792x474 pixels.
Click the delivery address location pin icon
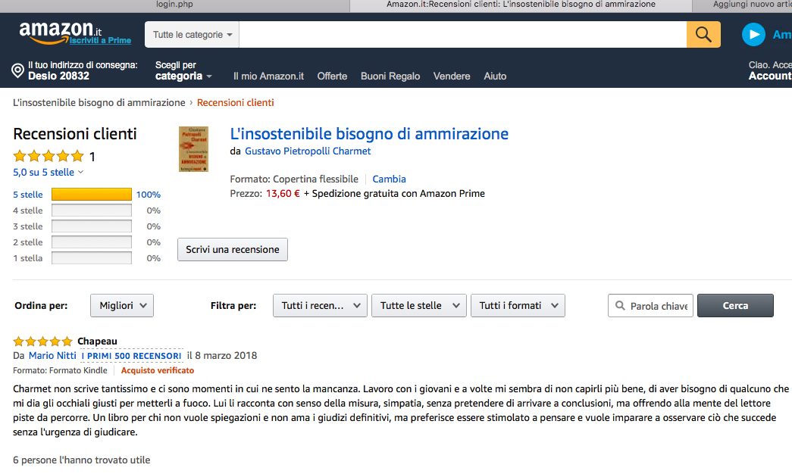point(17,70)
